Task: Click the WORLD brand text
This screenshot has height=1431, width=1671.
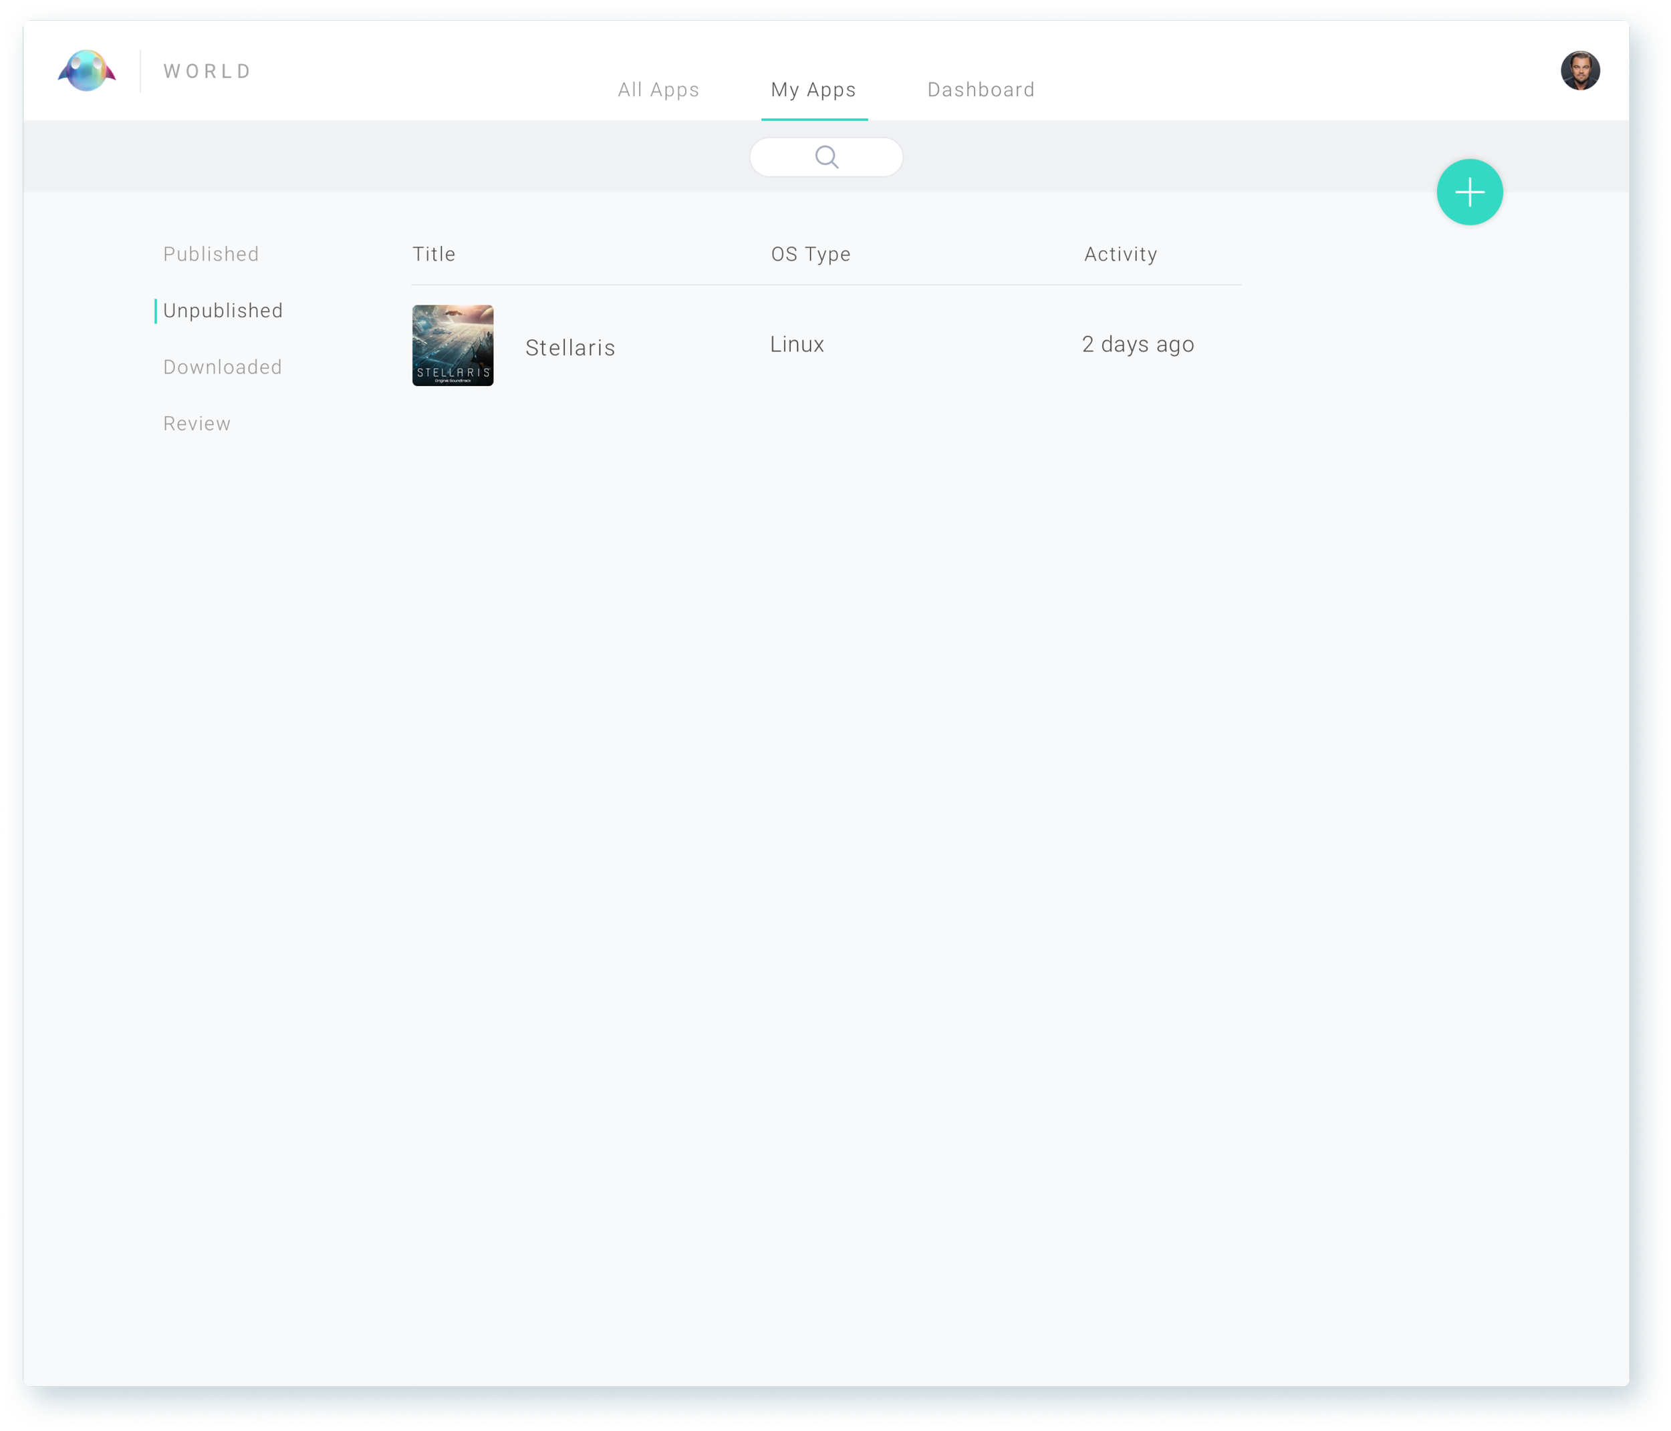Action: [x=207, y=71]
